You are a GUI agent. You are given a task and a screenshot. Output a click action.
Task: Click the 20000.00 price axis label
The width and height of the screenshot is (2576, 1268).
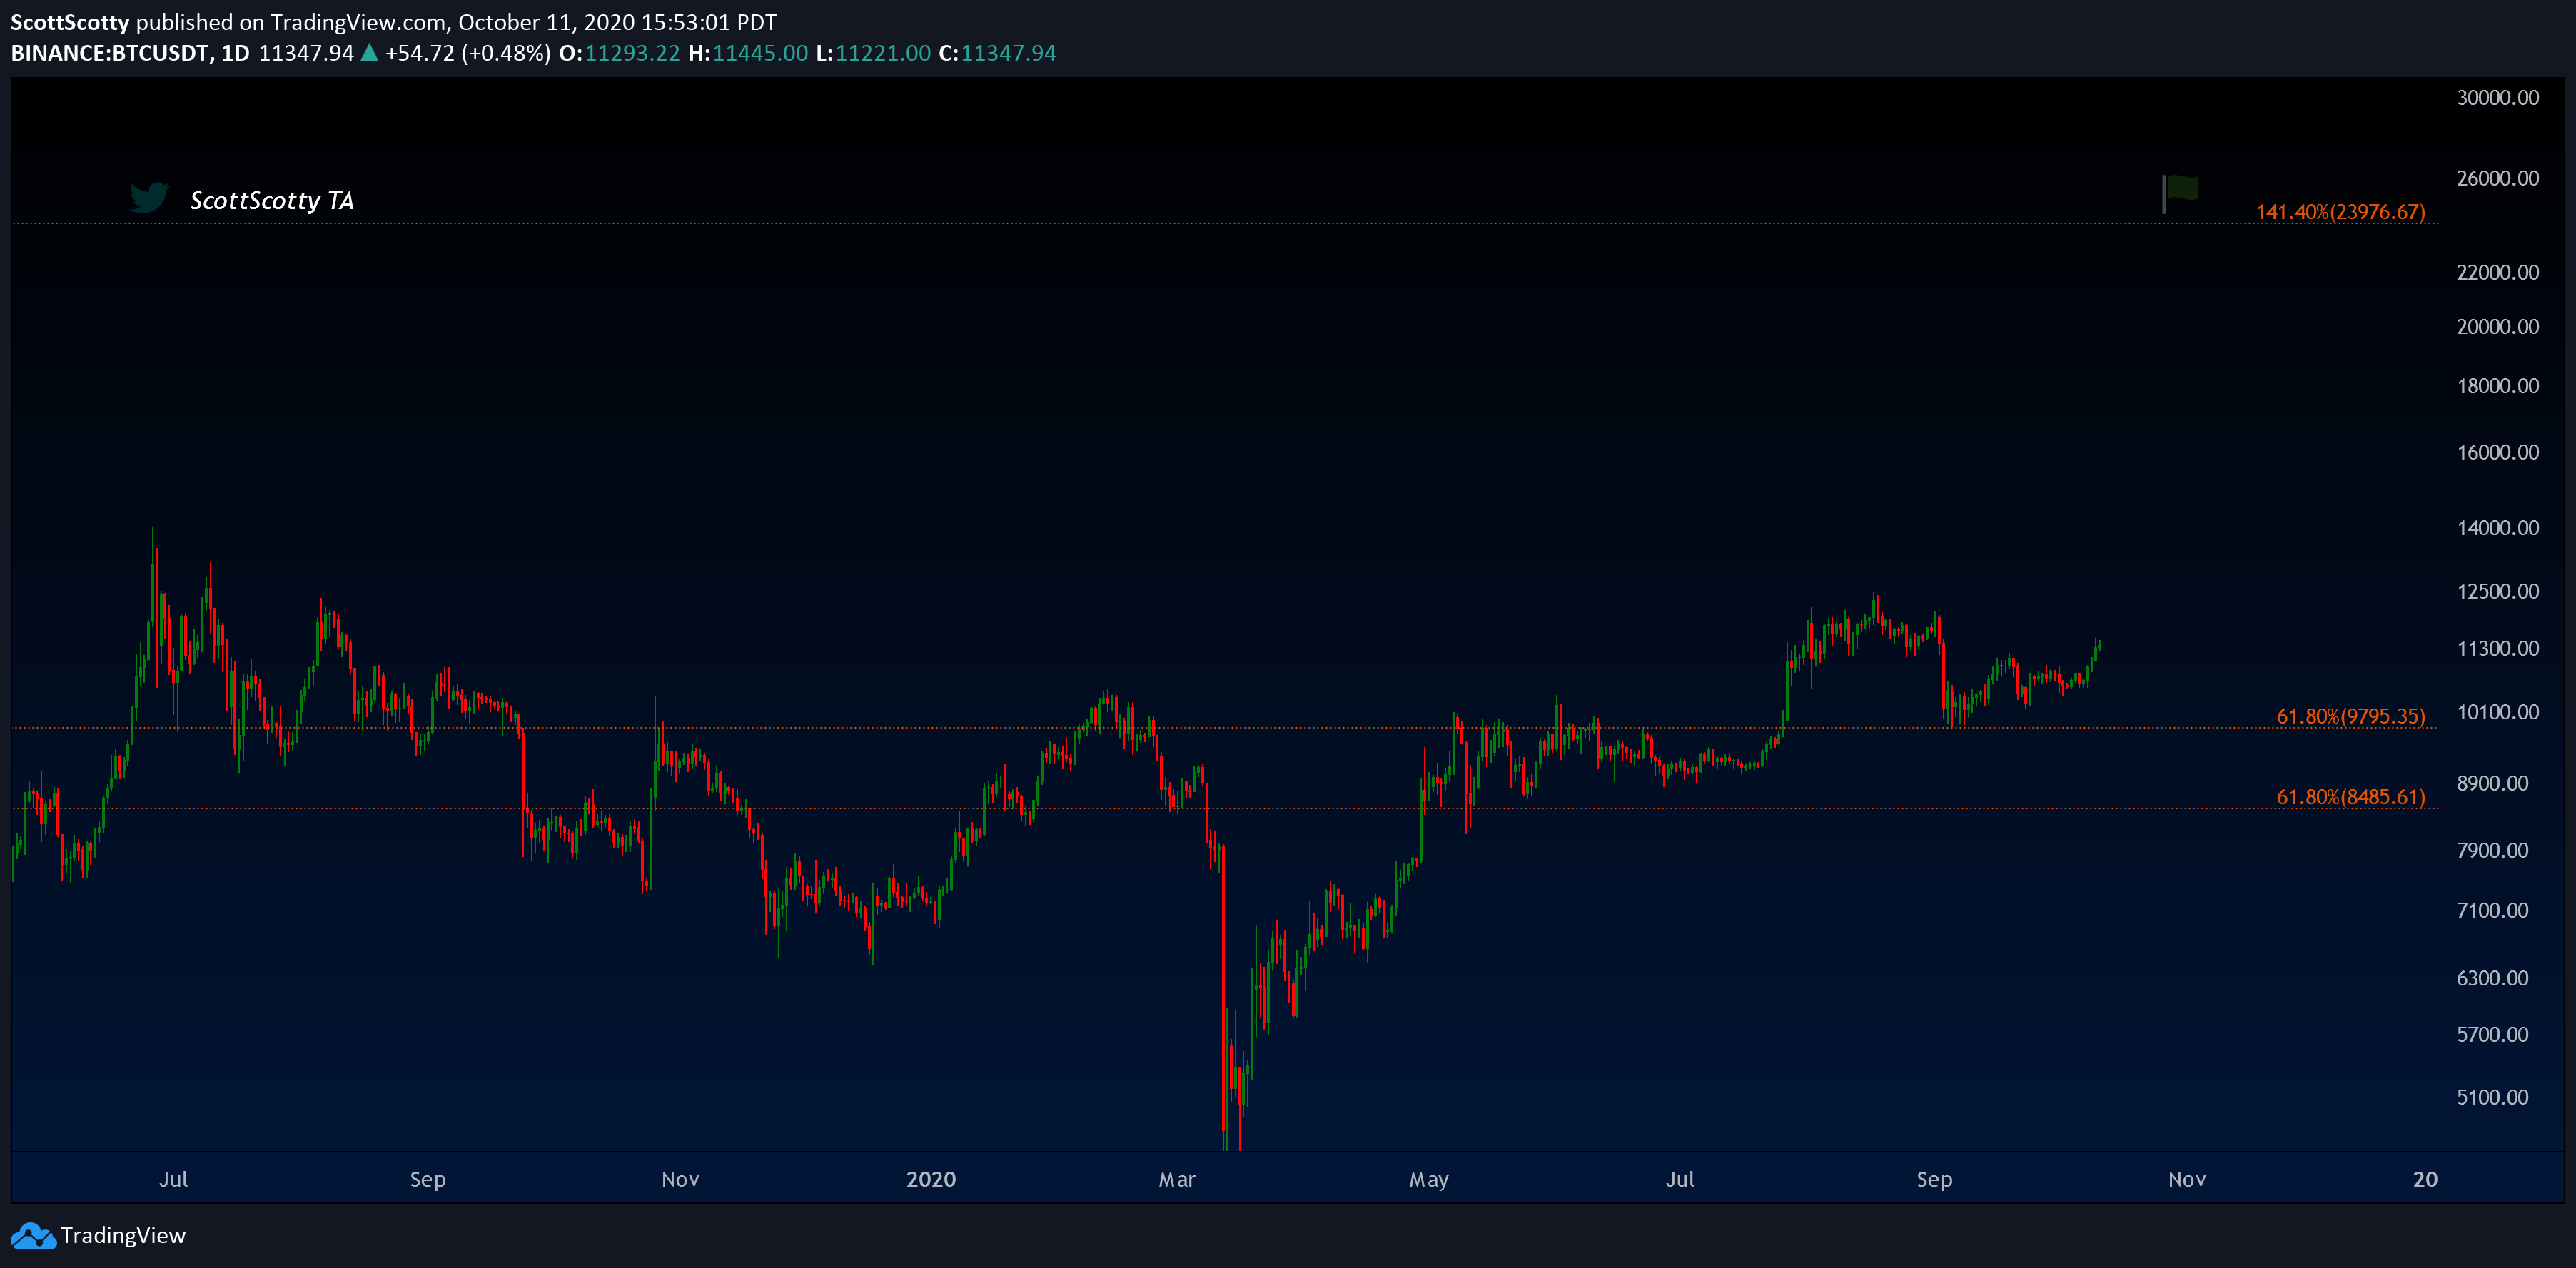(2497, 326)
